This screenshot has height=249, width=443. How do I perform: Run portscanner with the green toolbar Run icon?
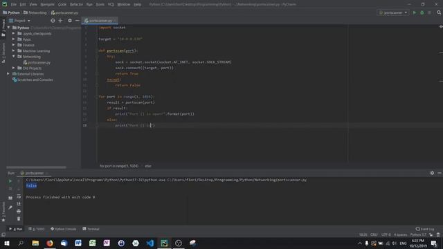pos(415,12)
